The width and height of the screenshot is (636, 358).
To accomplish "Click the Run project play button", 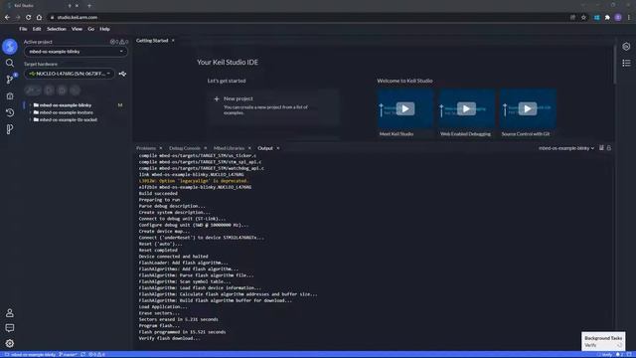I will 49,90.
